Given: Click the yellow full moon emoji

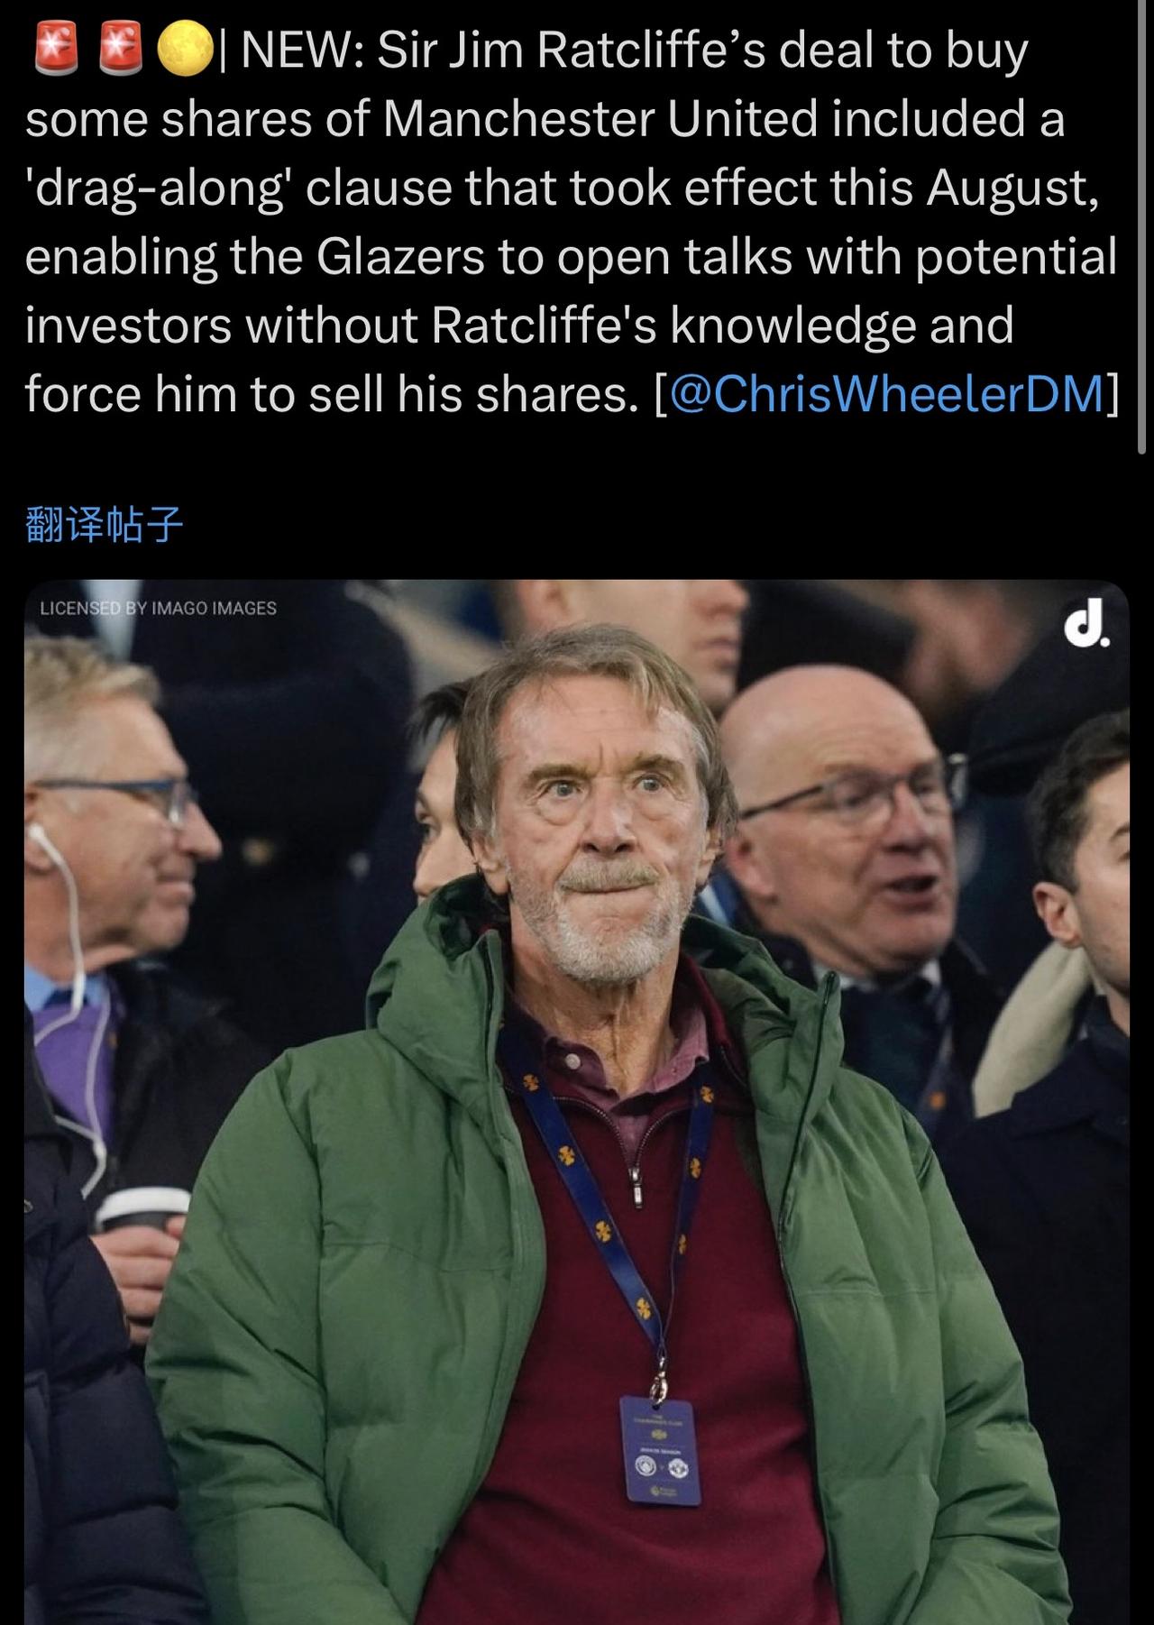Looking at the screenshot, I should click(185, 49).
